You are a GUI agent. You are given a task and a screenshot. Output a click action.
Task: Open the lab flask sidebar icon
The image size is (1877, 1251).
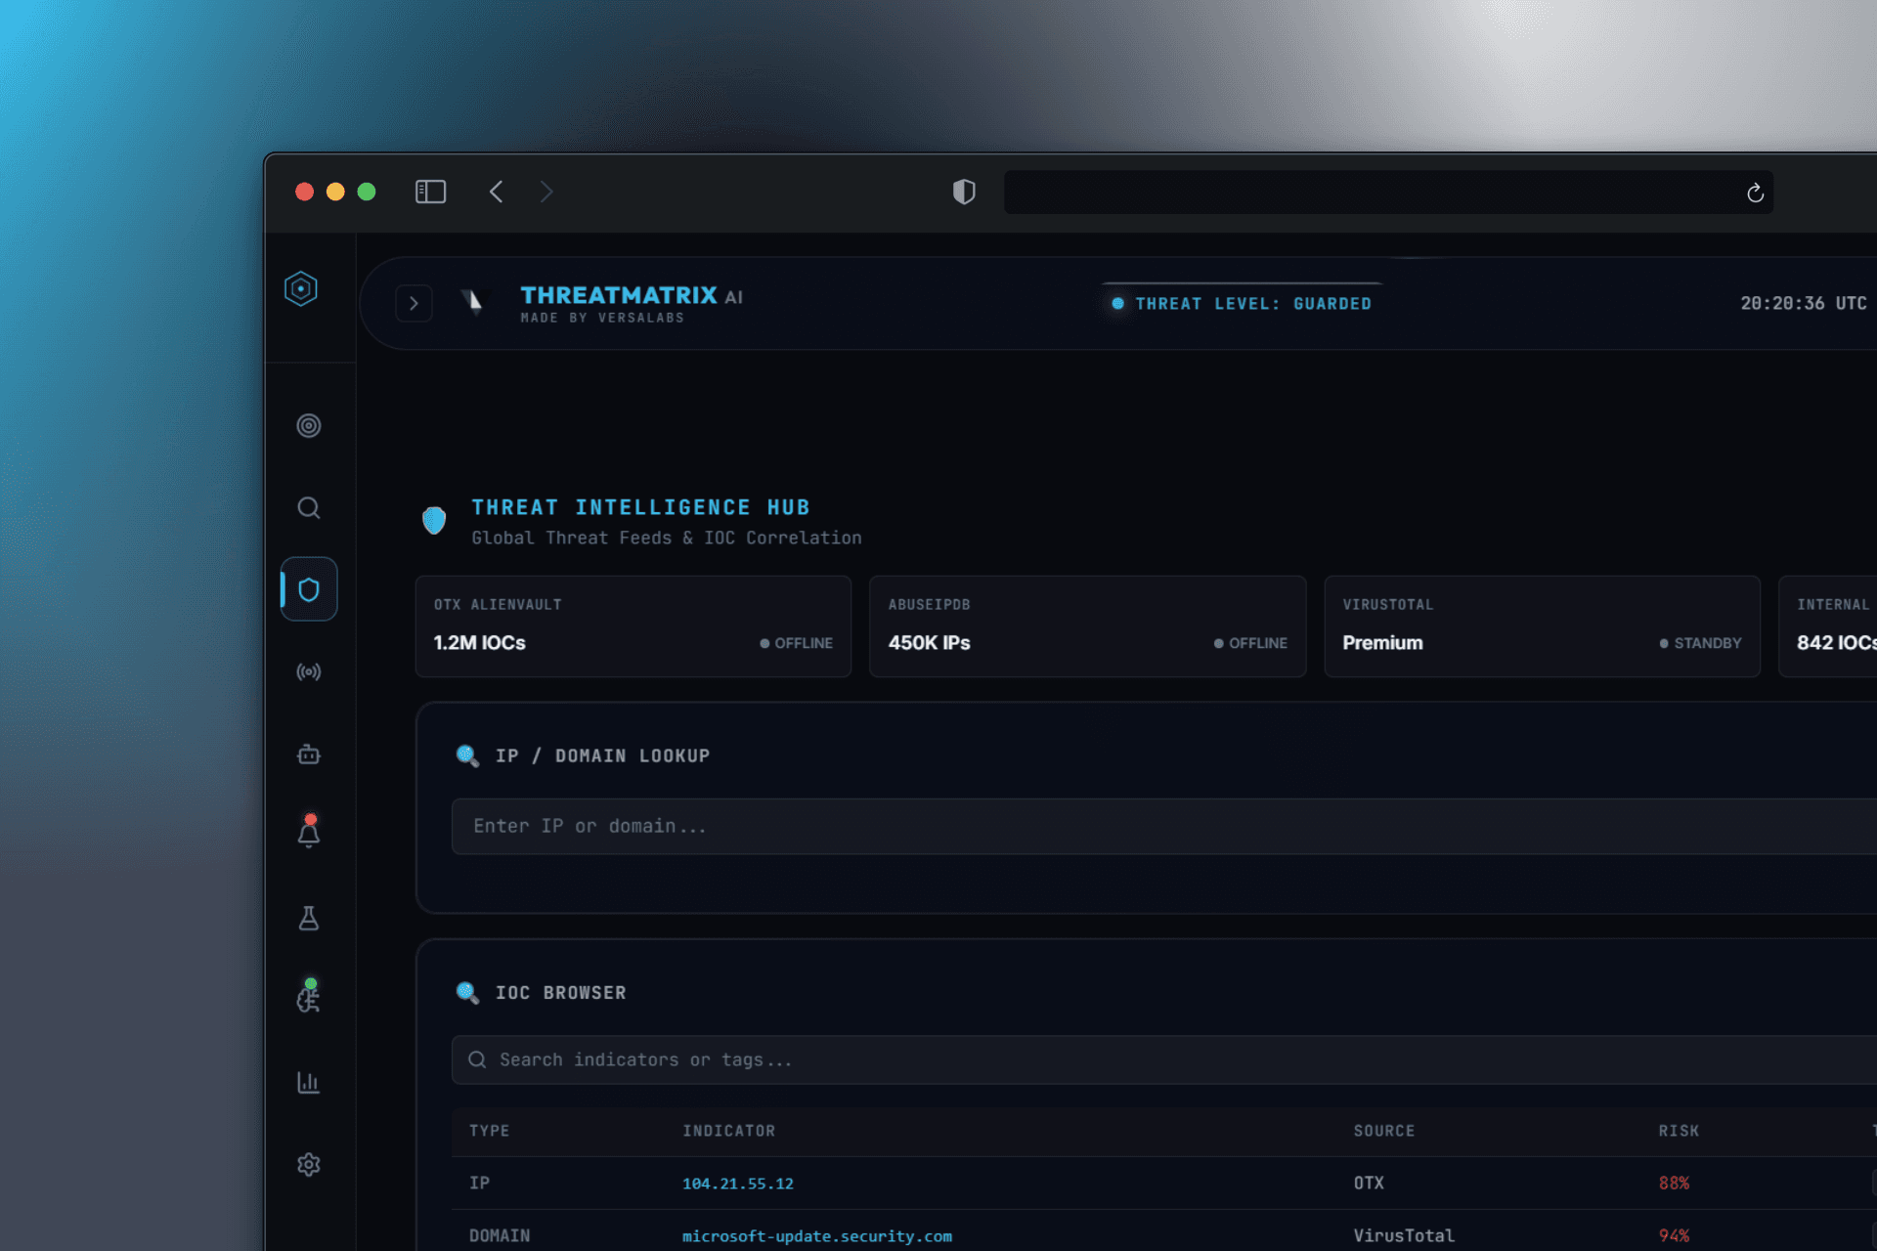click(309, 918)
